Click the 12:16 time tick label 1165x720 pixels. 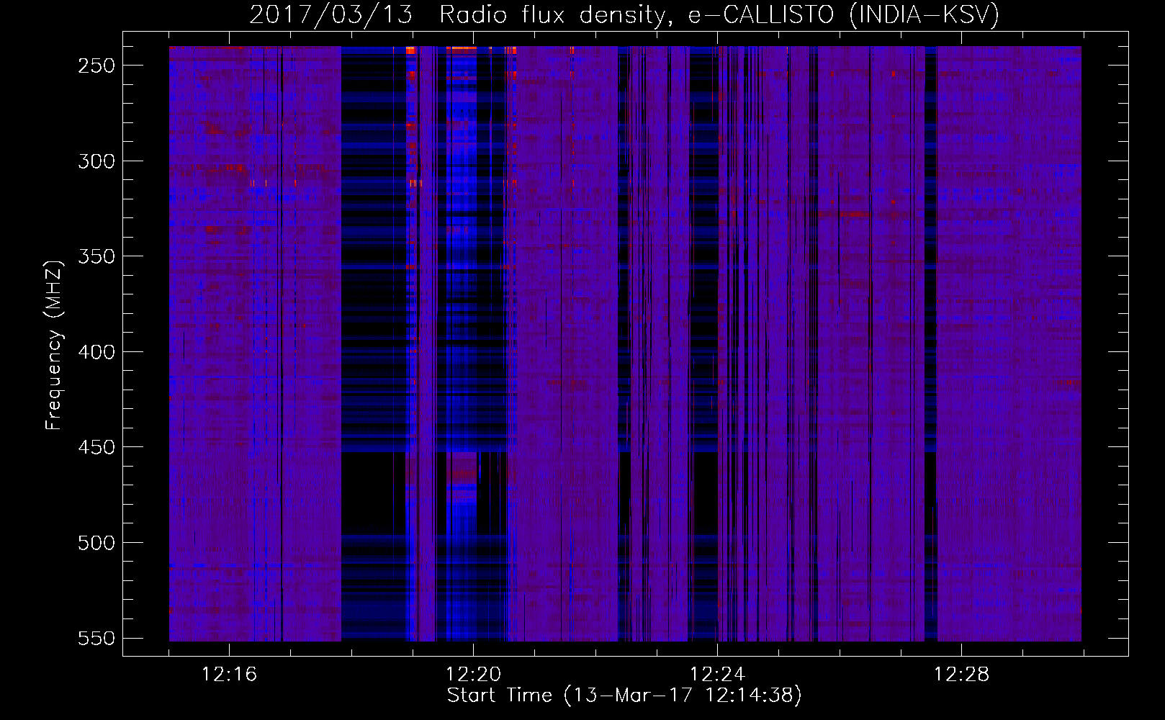[x=229, y=675]
